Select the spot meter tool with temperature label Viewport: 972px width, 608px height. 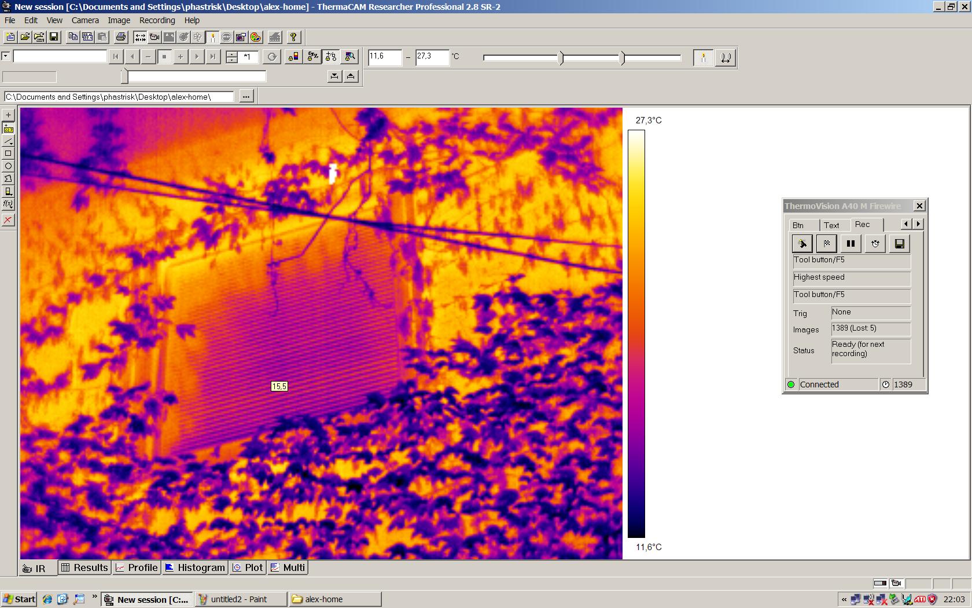click(8, 128)
